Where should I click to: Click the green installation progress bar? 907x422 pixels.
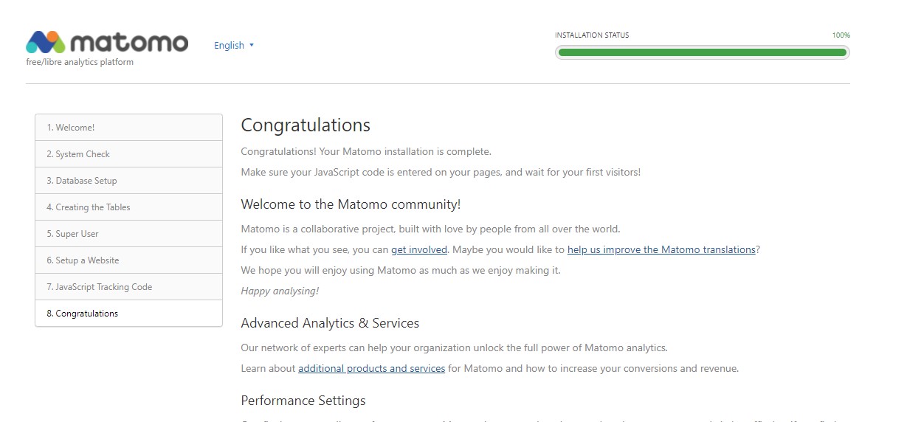click(702, 52)
